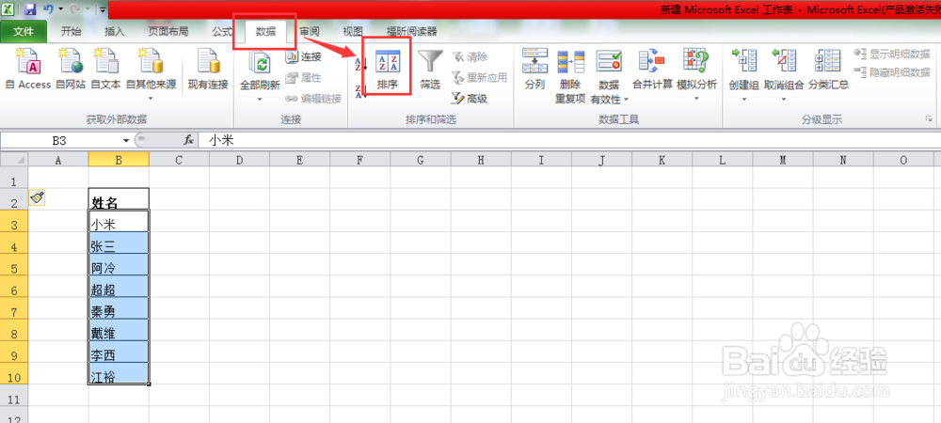This screenshot has height=423, width=941.
Task: Customize quick access toolbar dropdown
Action: 104,9
